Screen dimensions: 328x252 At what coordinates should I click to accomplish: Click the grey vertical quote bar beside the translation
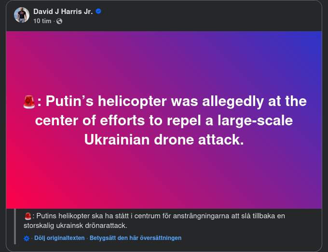pos(15,225)
